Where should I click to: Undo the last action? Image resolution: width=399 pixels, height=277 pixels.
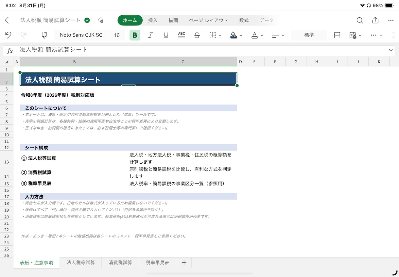9,35
